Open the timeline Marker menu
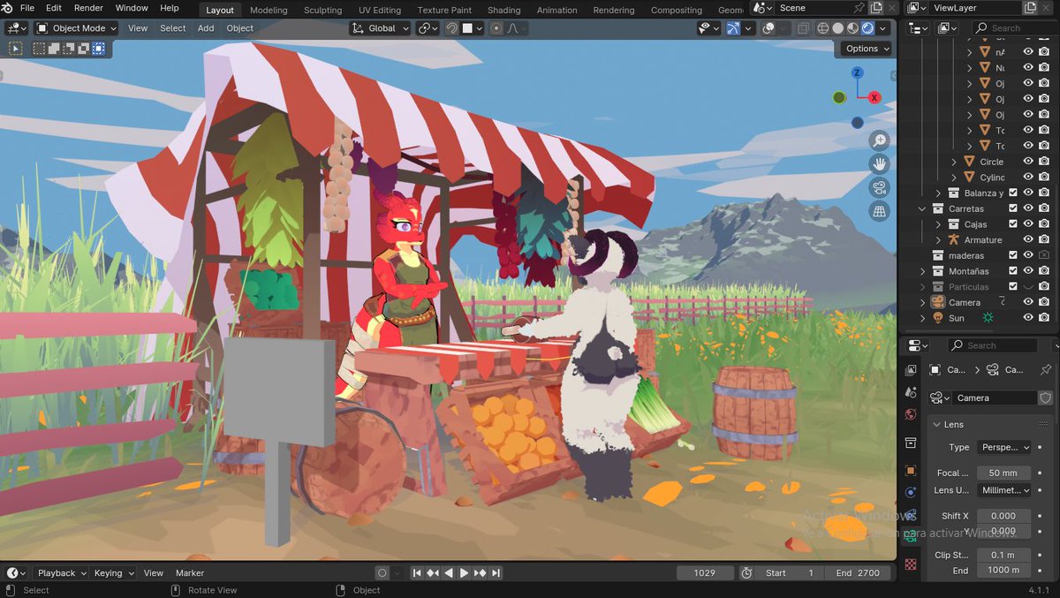 pos(190,573)
